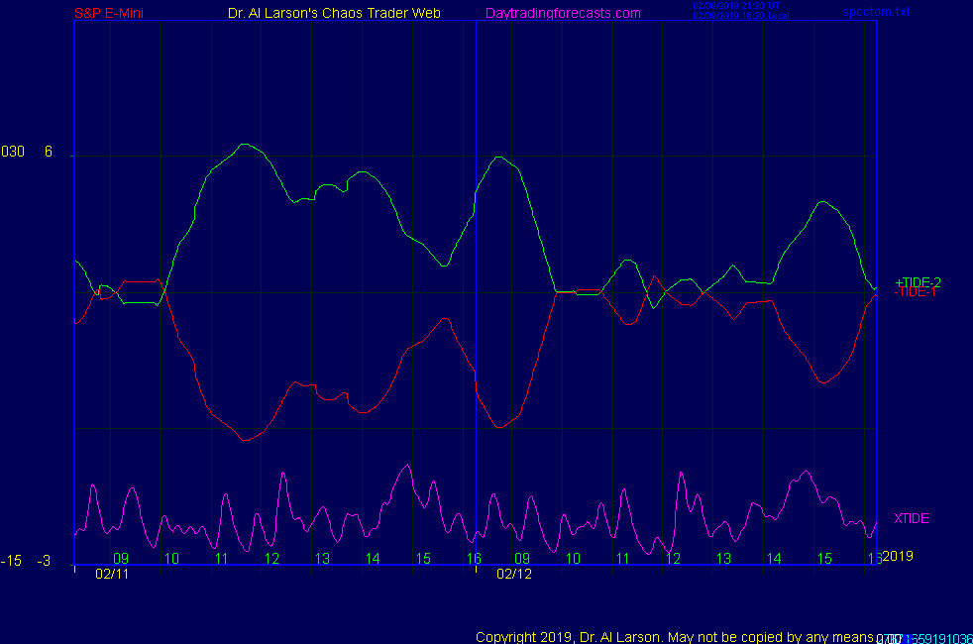Screen dimensions: 973x644
Task: Click the blue vertical divider between the two days
Action: [477, 297]
